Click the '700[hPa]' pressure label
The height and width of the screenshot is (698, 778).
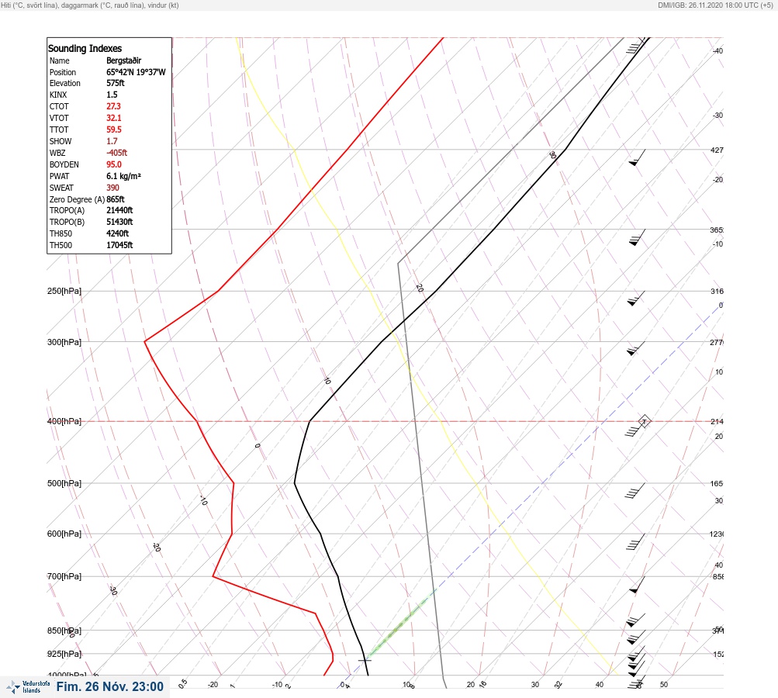click(x=64, y=577)
